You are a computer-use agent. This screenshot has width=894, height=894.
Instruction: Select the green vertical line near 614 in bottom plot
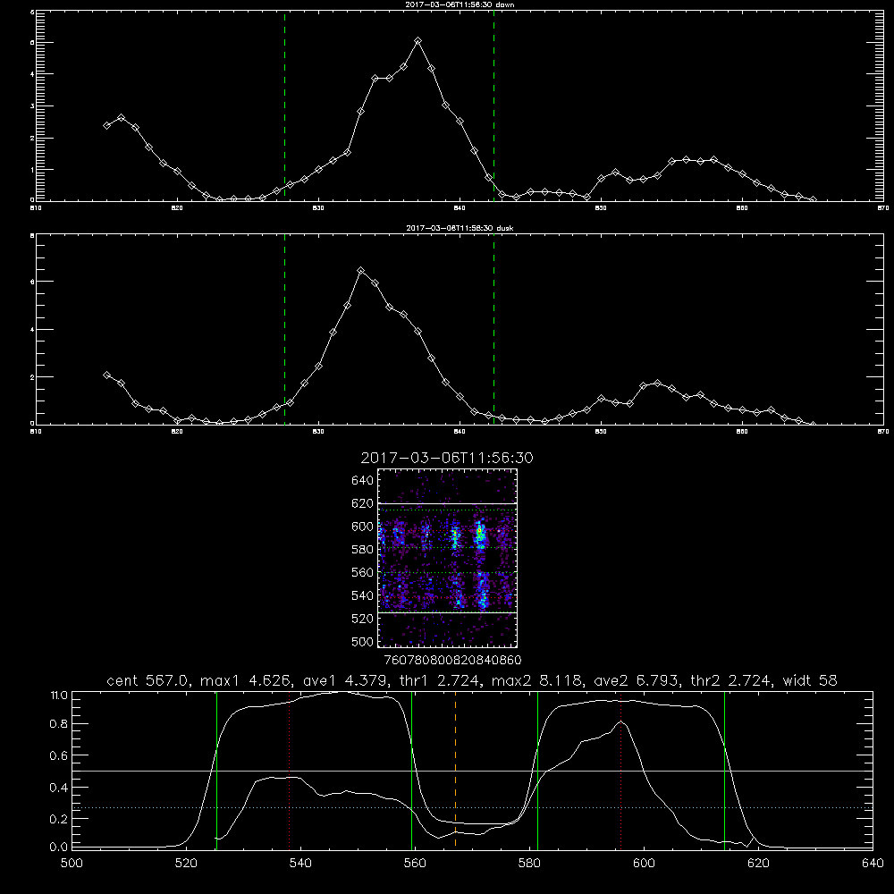[724, 770]
